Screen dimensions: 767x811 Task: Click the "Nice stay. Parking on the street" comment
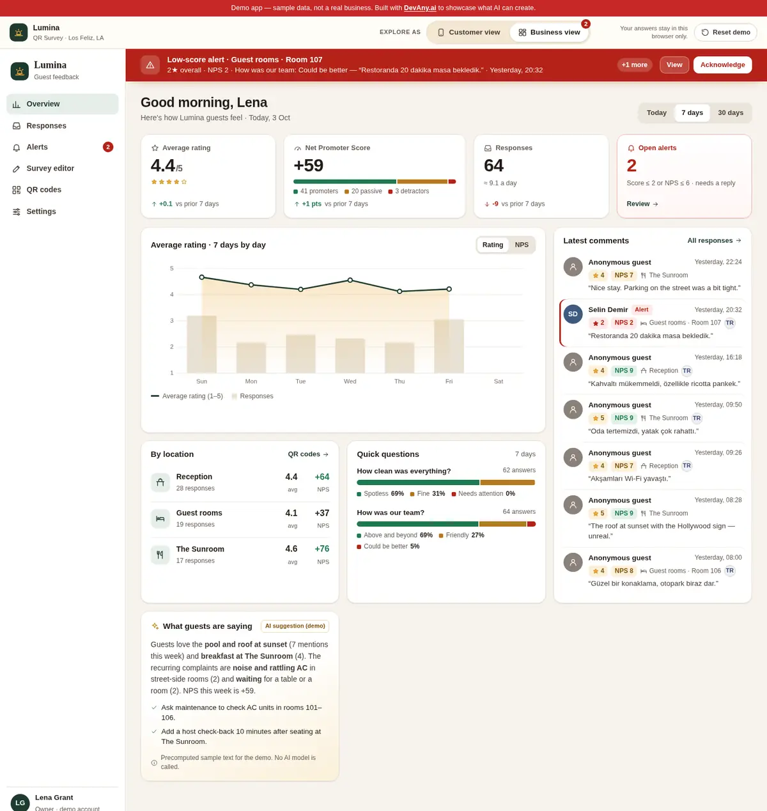(664, 288)
